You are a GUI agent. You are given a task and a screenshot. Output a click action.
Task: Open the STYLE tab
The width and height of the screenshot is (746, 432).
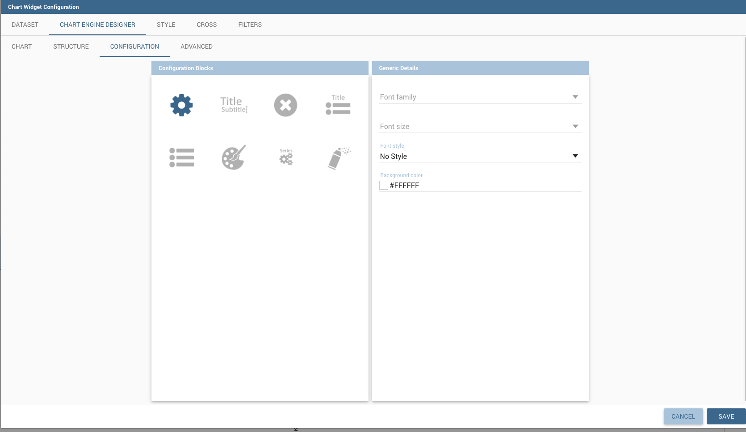click(166, 25)
